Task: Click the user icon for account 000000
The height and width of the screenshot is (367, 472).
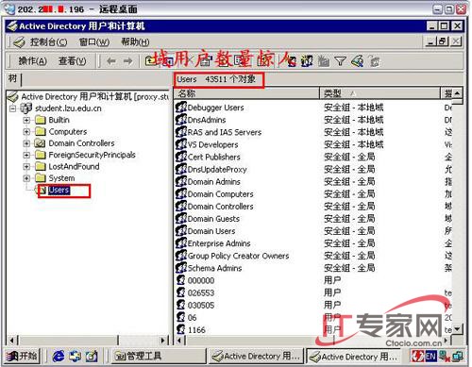Action: click(180, 280)
